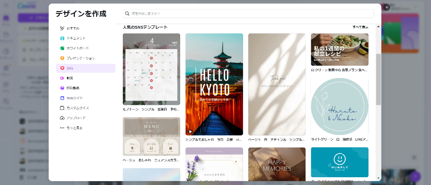
Task: Open the beige Thank you template
Action: (277, 85)
